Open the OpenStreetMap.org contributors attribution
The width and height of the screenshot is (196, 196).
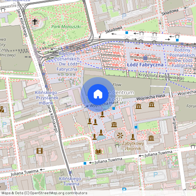click(58, 193)
